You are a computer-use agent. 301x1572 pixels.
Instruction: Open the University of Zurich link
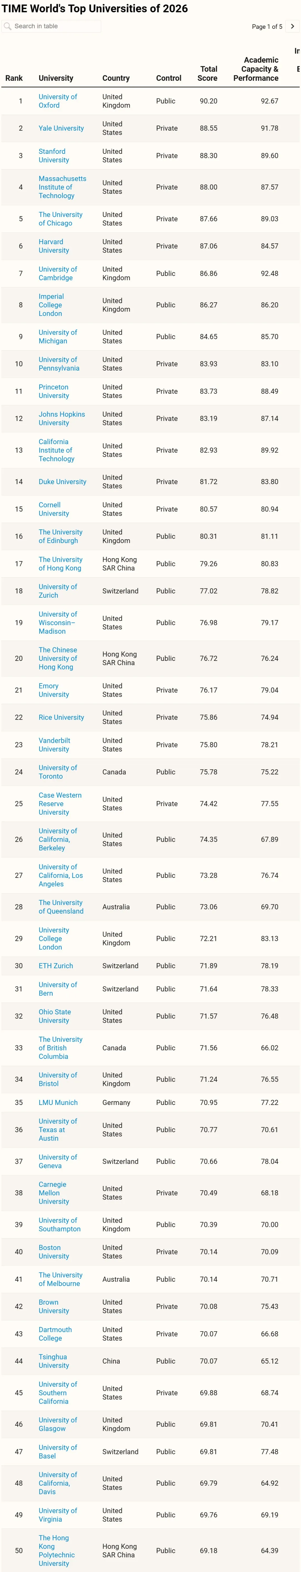(57, 591)
